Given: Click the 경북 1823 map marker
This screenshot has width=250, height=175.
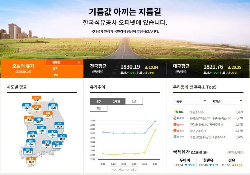Looking at the screenshot, I should [x=59, y=125].
